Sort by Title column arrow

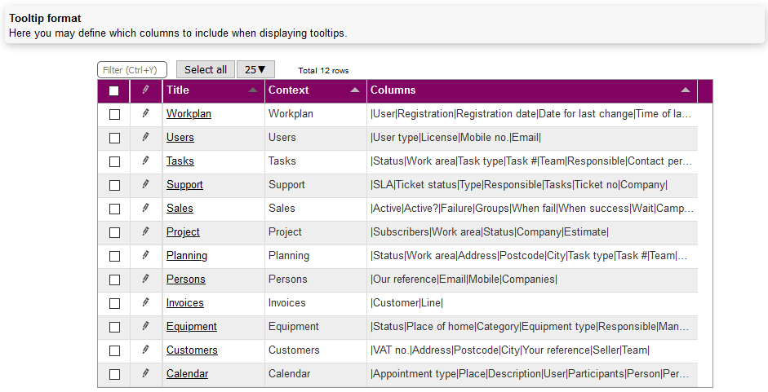253,90
